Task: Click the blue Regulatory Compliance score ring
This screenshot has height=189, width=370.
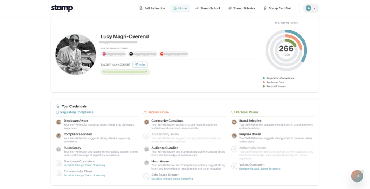Action: pos(304,43)
